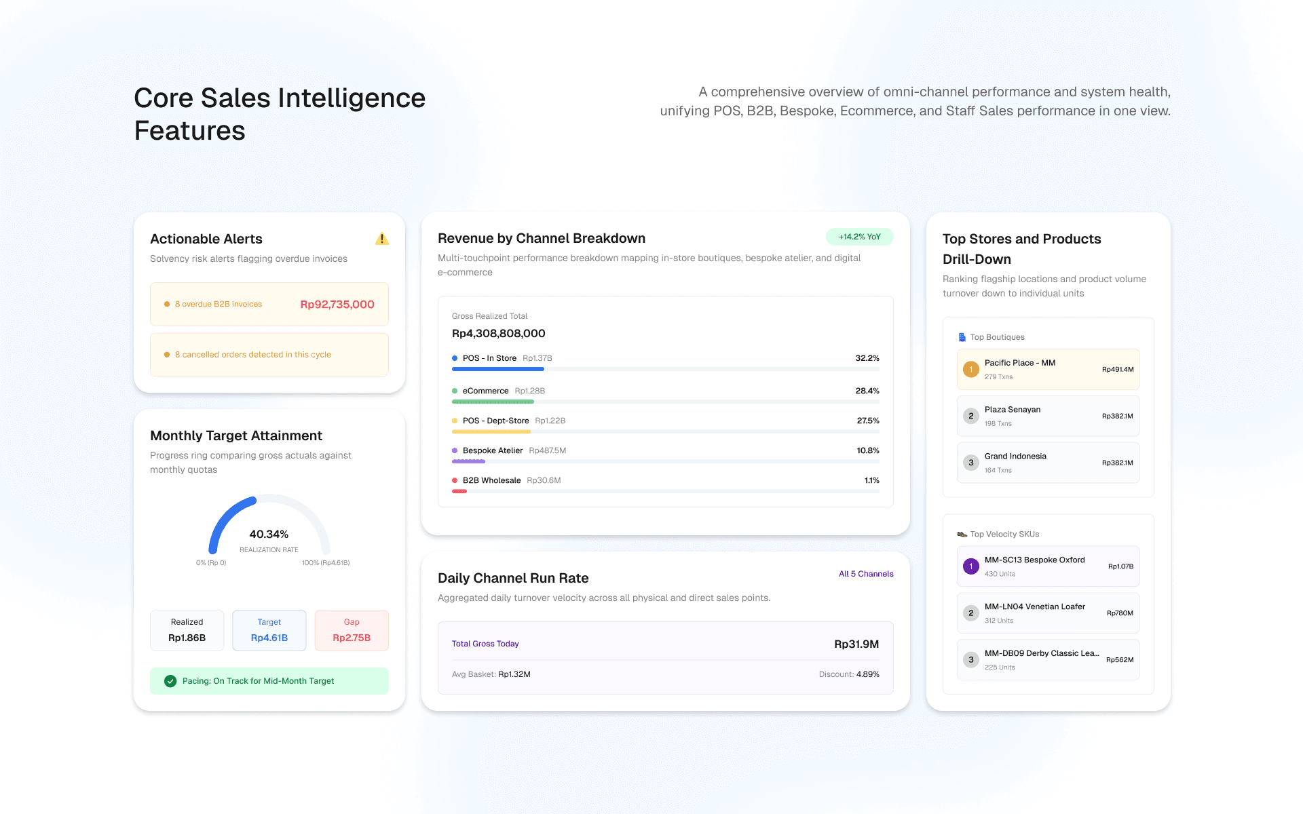
Task: Click the orange dot beside cancelled orders alert
Action: point(167,355)
